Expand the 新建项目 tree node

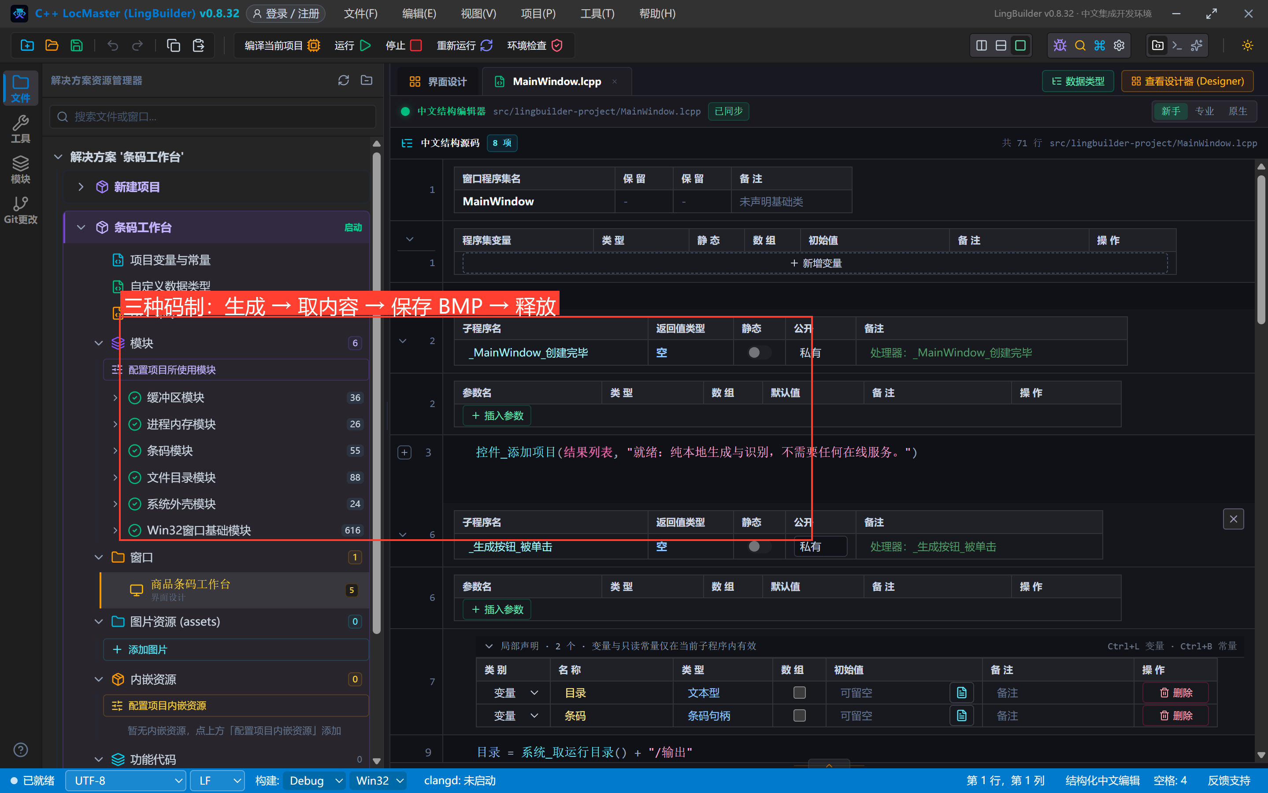pos(81,187)
